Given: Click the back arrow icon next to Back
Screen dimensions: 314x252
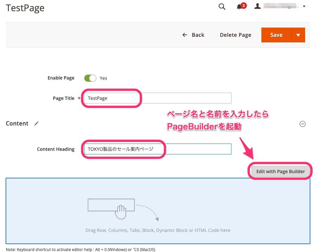Looking at the screenshot, I should coord(185,34).
